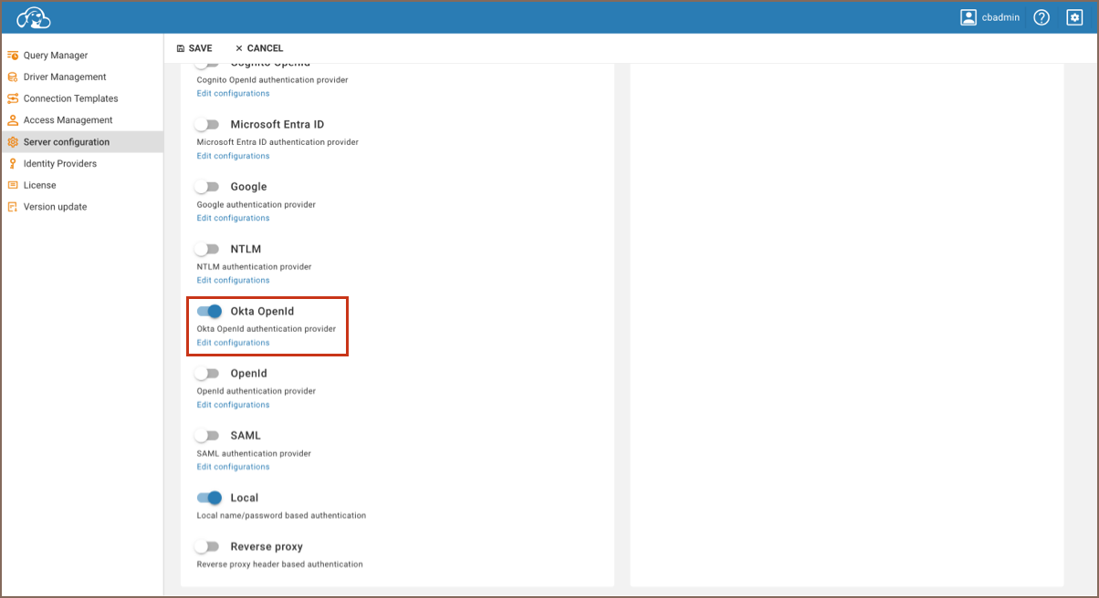
Task: Enable the Microsoft Entra ID toggle
Action: (208, 125)
